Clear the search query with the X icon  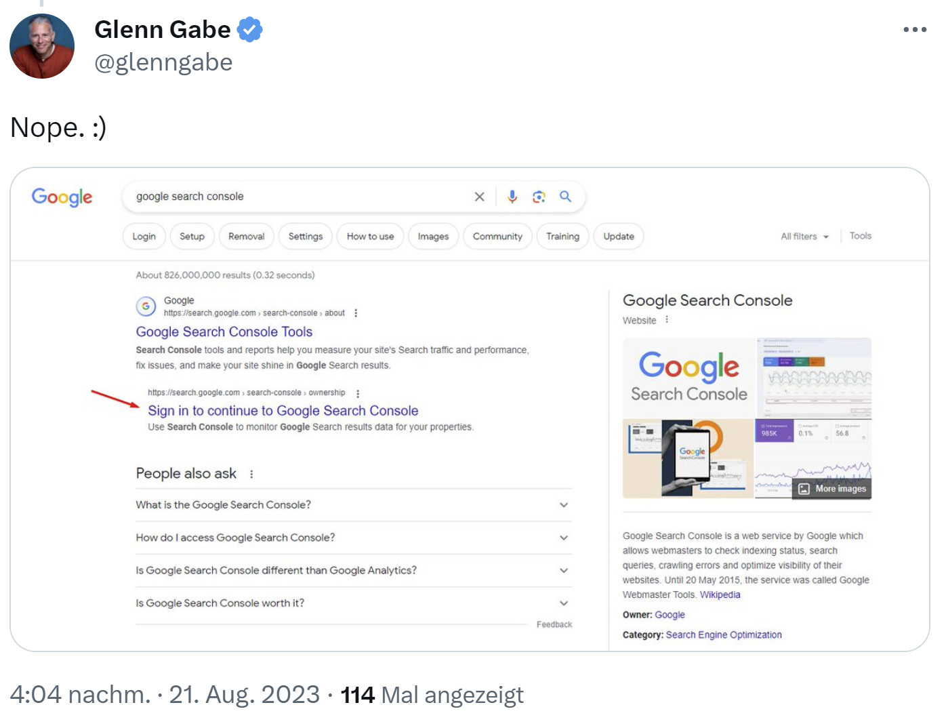pos(479,197)
